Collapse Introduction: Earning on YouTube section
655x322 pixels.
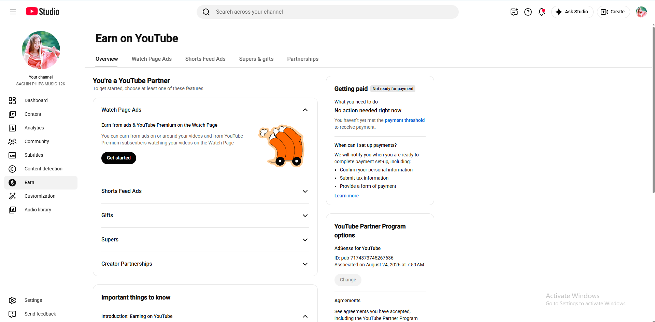point(305,317)
